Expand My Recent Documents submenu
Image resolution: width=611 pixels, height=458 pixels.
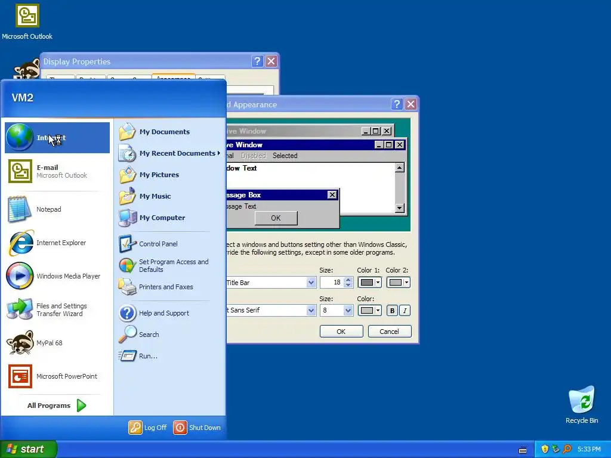click(x=169, y=153)
